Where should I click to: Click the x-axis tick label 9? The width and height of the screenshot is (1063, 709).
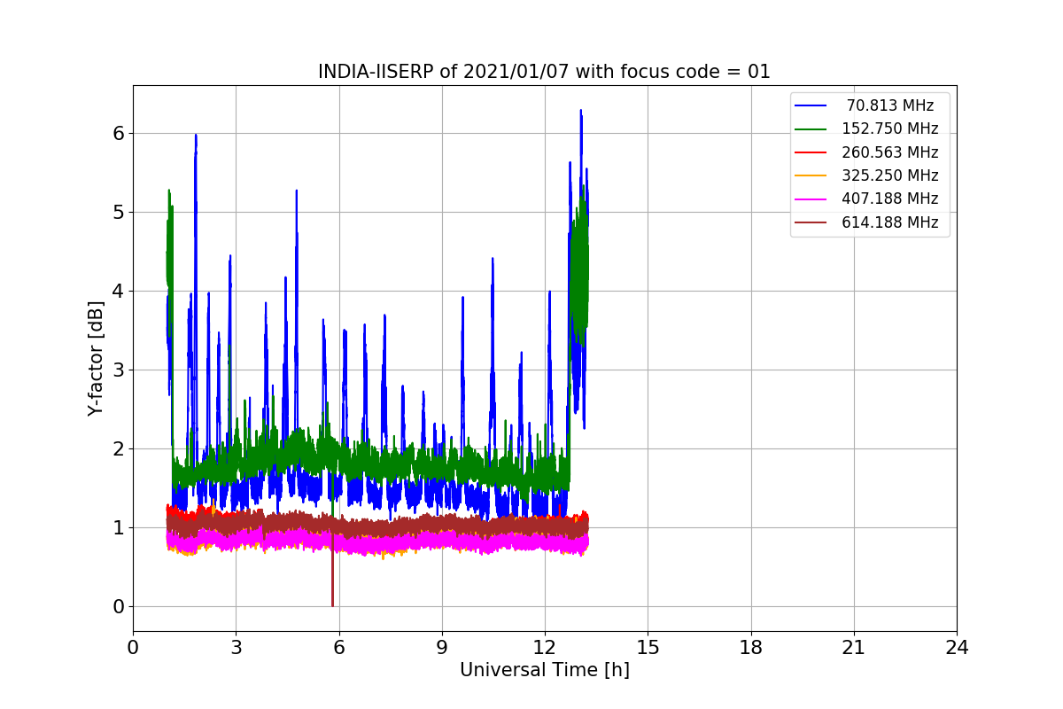pyautogui.click(x=442, y=648)
